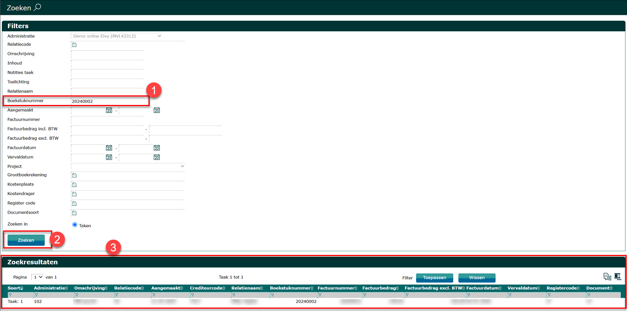
Task: Open first calendar picker for Aangemaakt
Action: (x=109, y=110)
